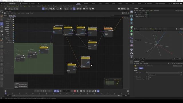183x103 pixels.
Task: Toggle the Nodes Spline enabled checkmark
Action: [148, 13]
